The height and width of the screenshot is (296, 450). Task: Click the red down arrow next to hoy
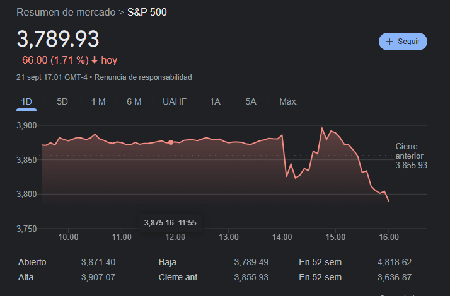pyautogui.click(x=95, y=60)
